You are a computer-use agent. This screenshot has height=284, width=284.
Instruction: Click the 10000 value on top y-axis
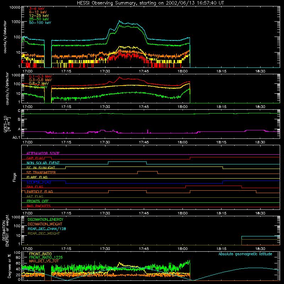pyautogui.click(x=15, y=7)
